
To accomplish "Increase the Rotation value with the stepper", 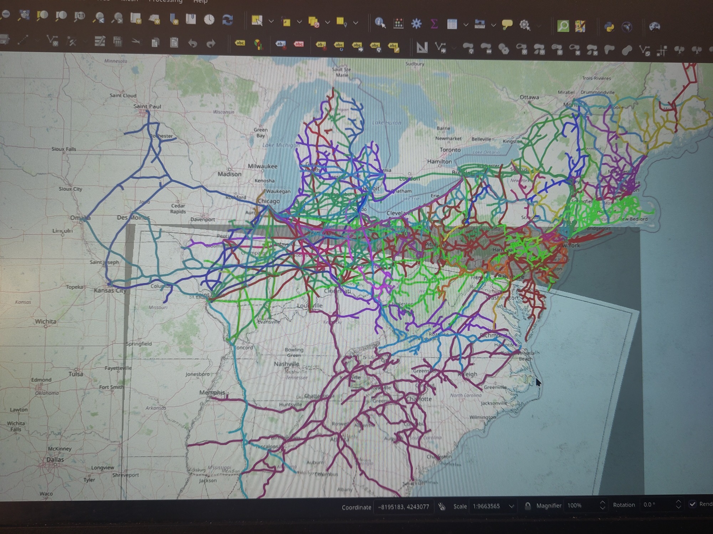I will point(678,501).
